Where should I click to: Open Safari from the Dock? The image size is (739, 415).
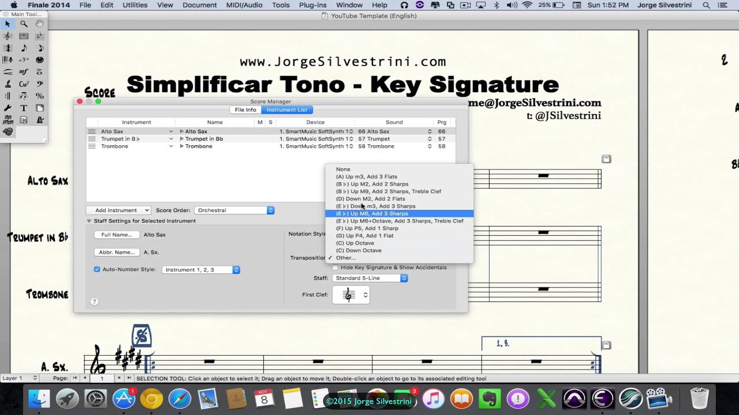(180, 398)
